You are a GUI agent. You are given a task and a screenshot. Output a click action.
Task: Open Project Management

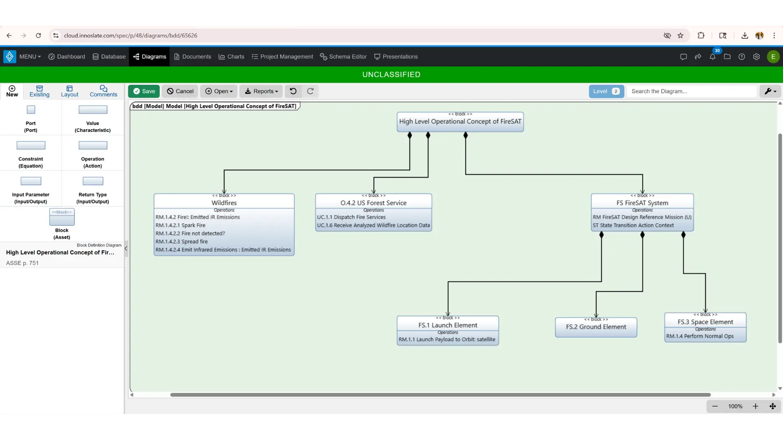(x=282, y=57)
